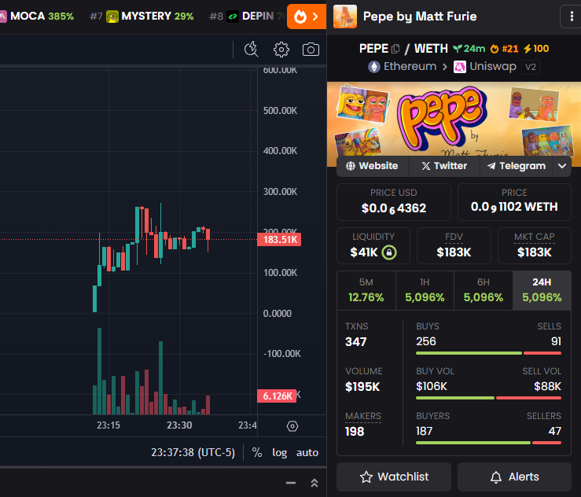Select the 5M timeframe tab
The height and width of the screenshot is (497, 581).
click(x=366, y=290)
